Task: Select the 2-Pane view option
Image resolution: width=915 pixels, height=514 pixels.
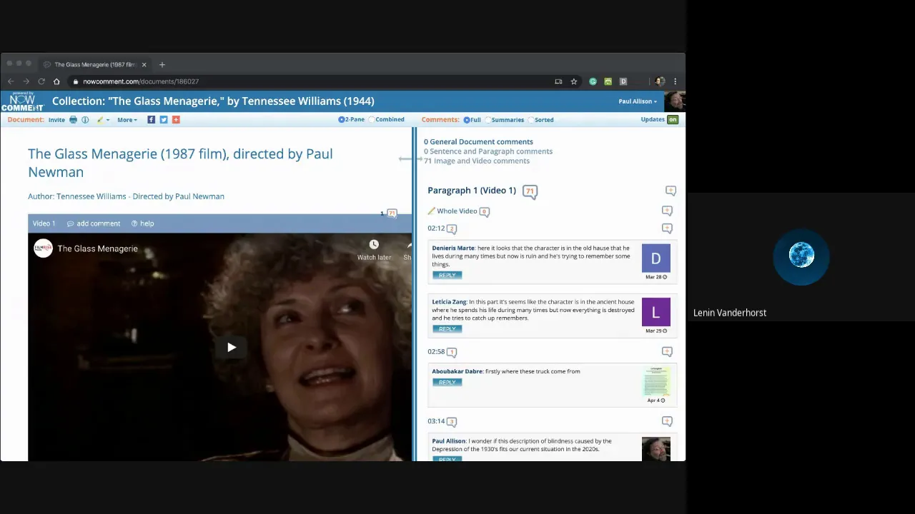Action: [x=351, y=120]
